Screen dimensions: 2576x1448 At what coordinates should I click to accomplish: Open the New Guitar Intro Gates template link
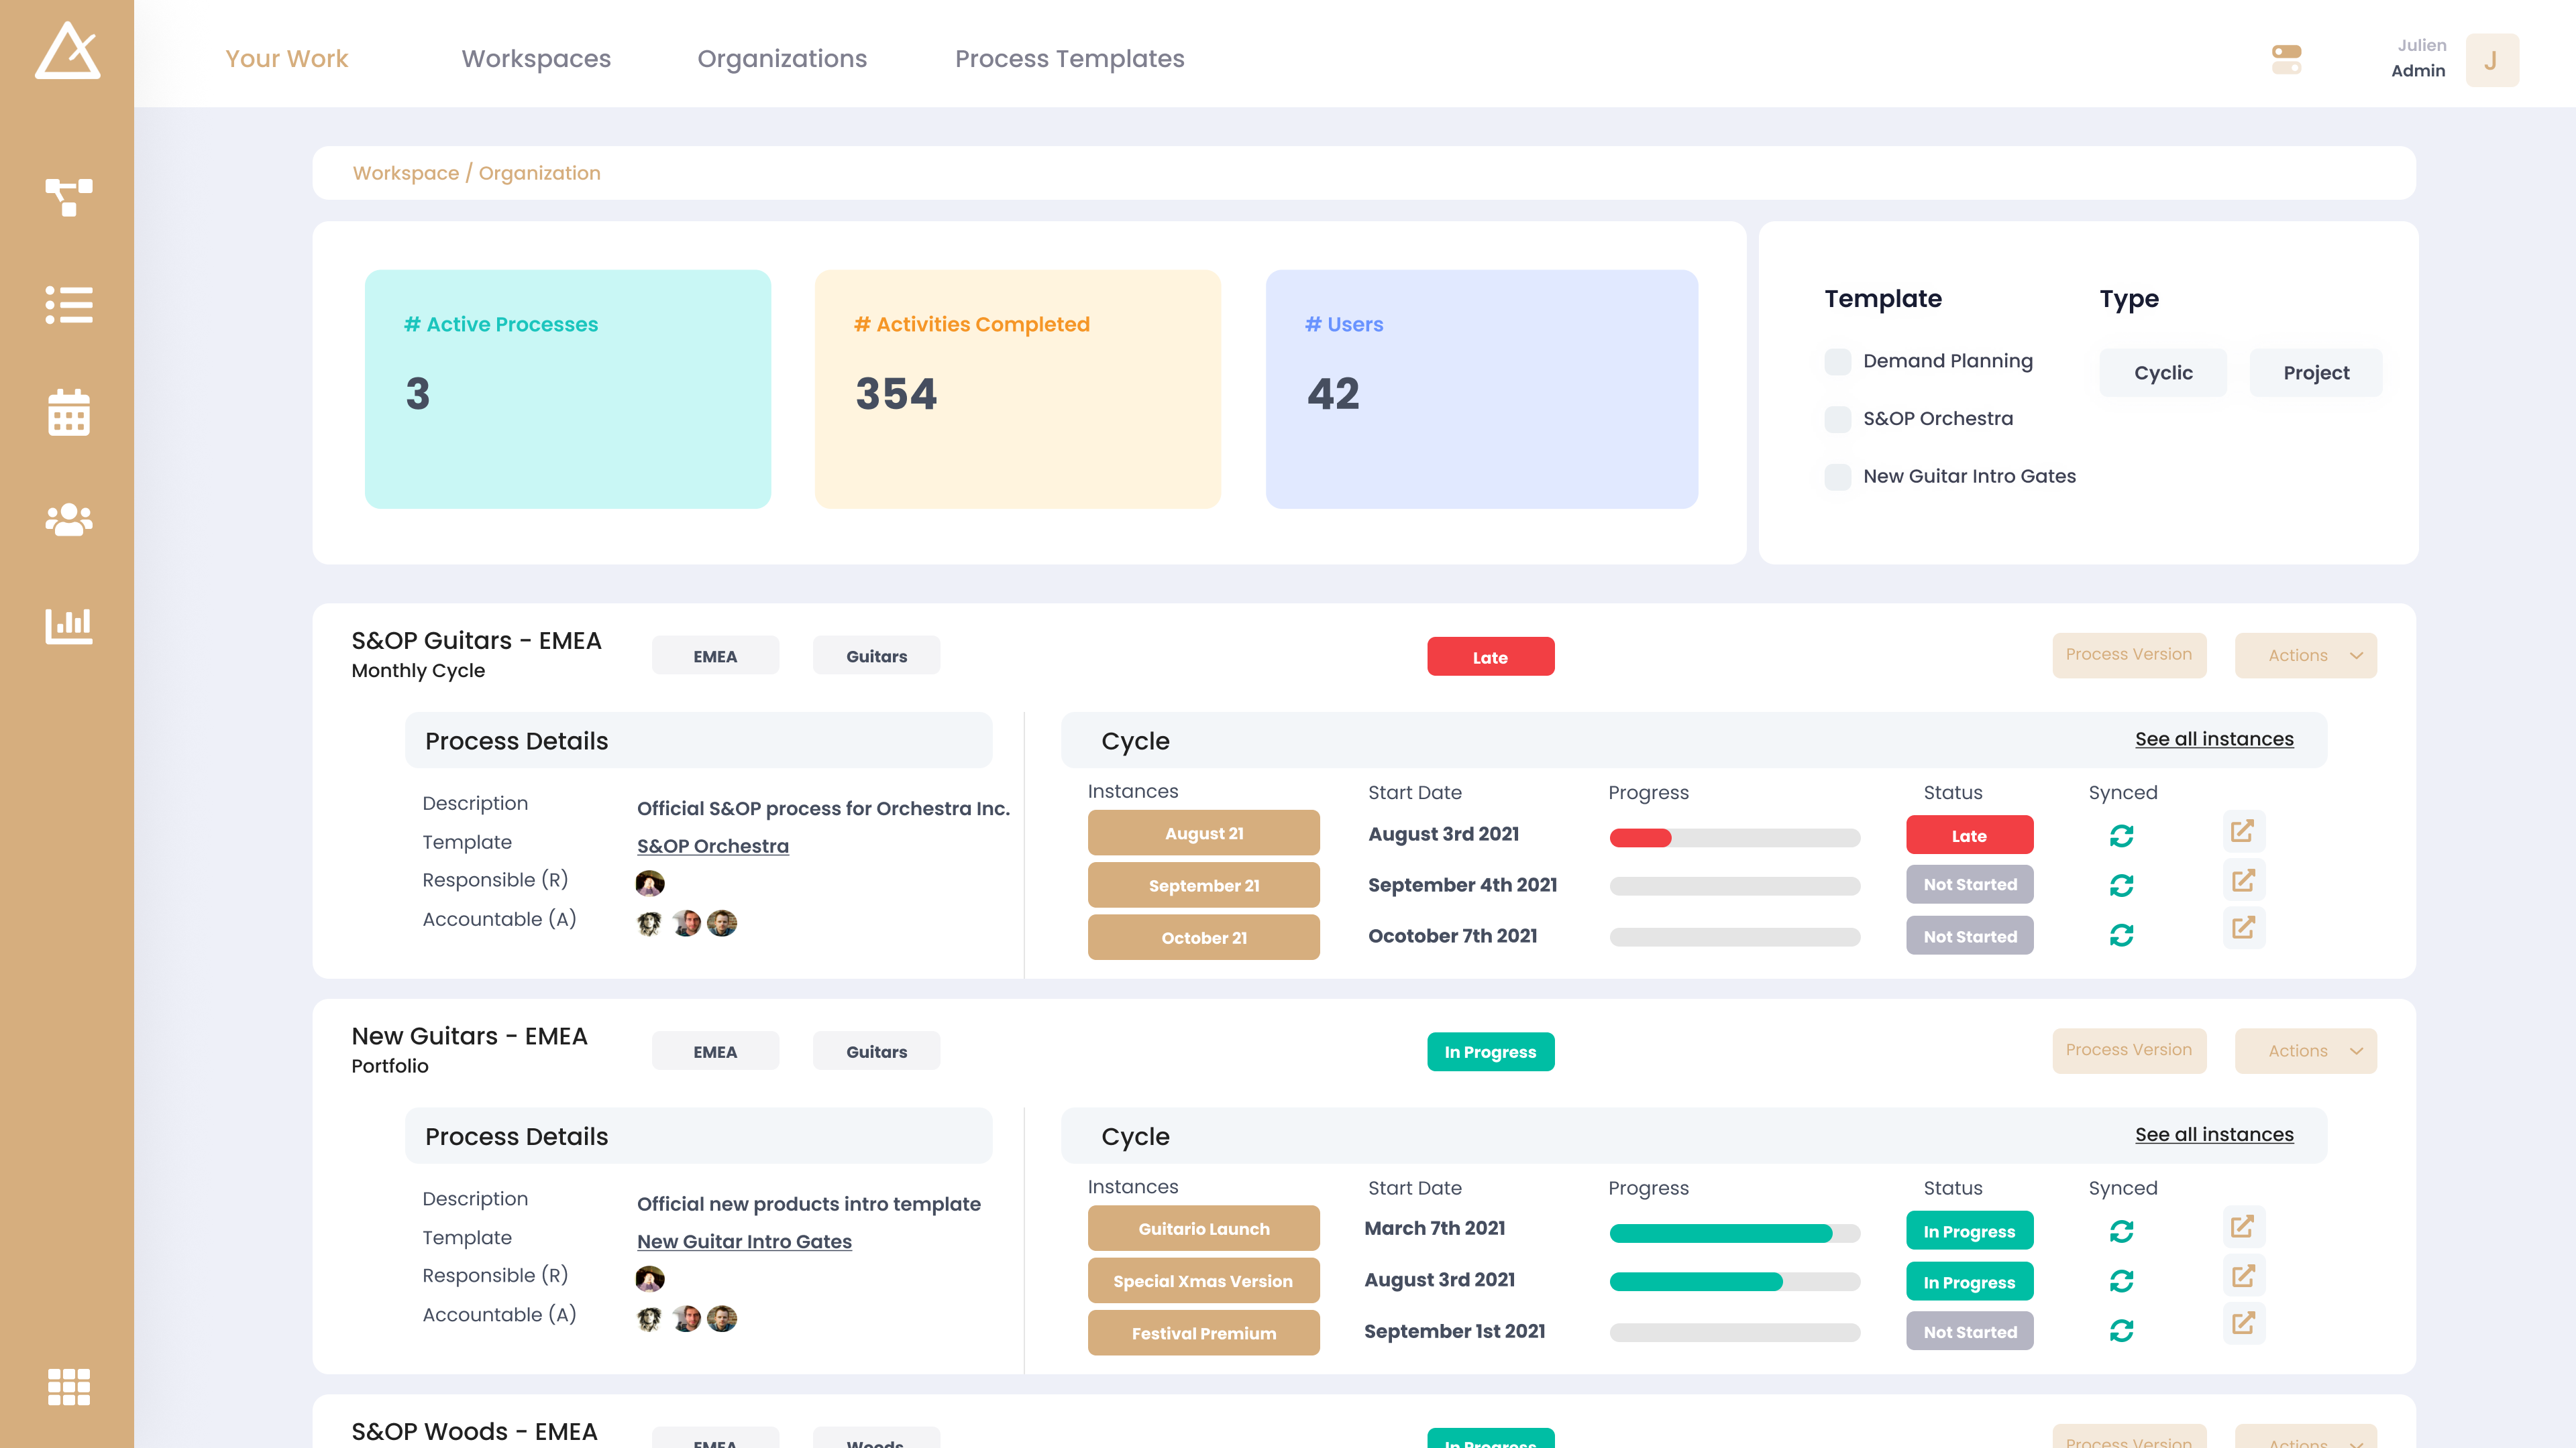[744, 1242]
